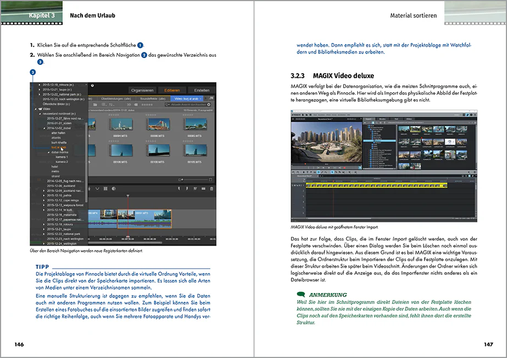Click the open project folder icon in MAGIX
Screen dimensions: 507x358
tap(307, 115)
